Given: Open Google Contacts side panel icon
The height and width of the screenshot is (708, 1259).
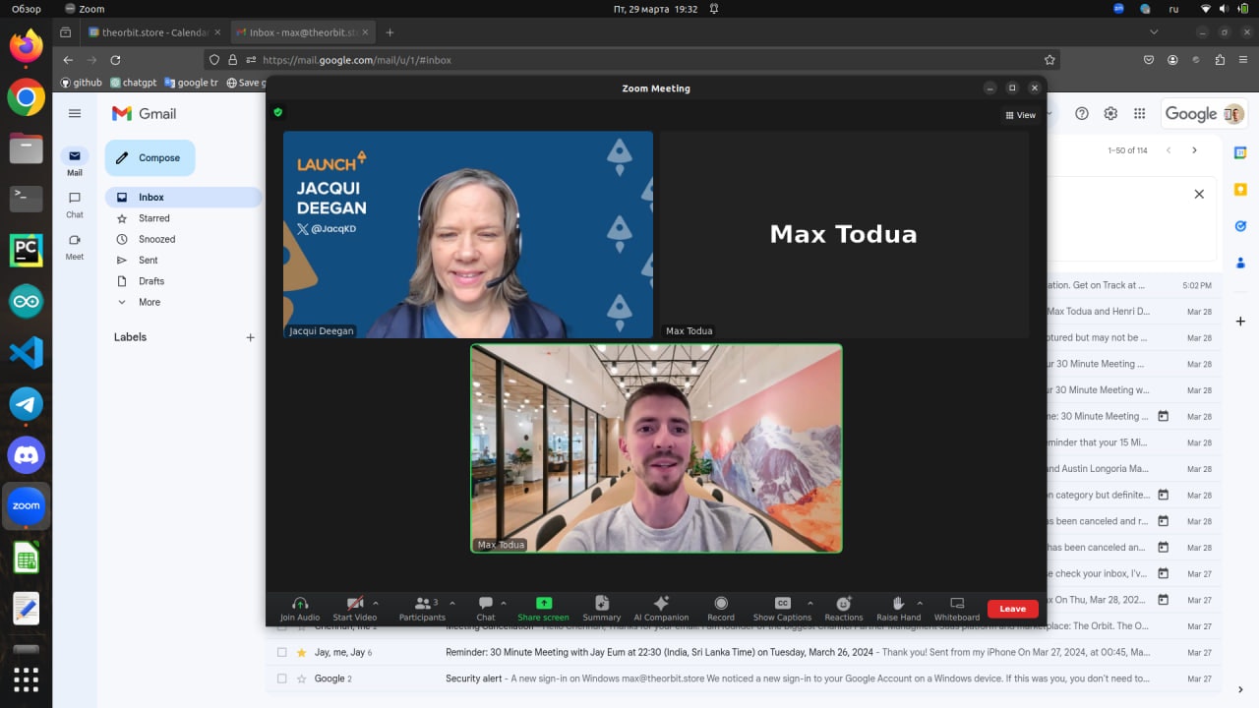Looking at the screenshot, I should [x=1240, y=263].
